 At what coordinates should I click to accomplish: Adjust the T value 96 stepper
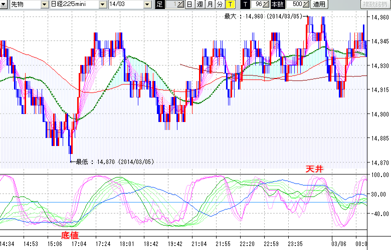tap(266, 4)
